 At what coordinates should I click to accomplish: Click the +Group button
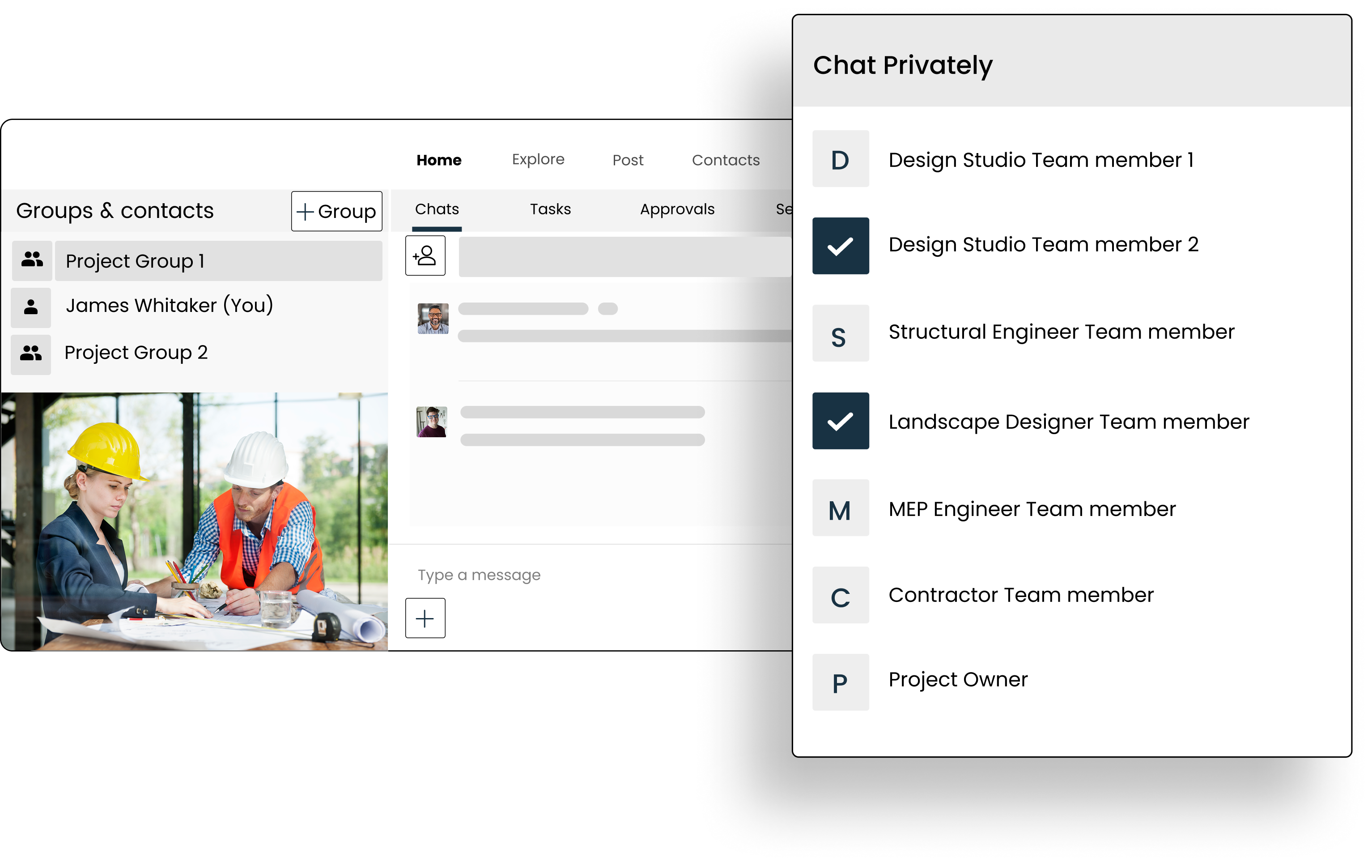(x=337, y=211)
